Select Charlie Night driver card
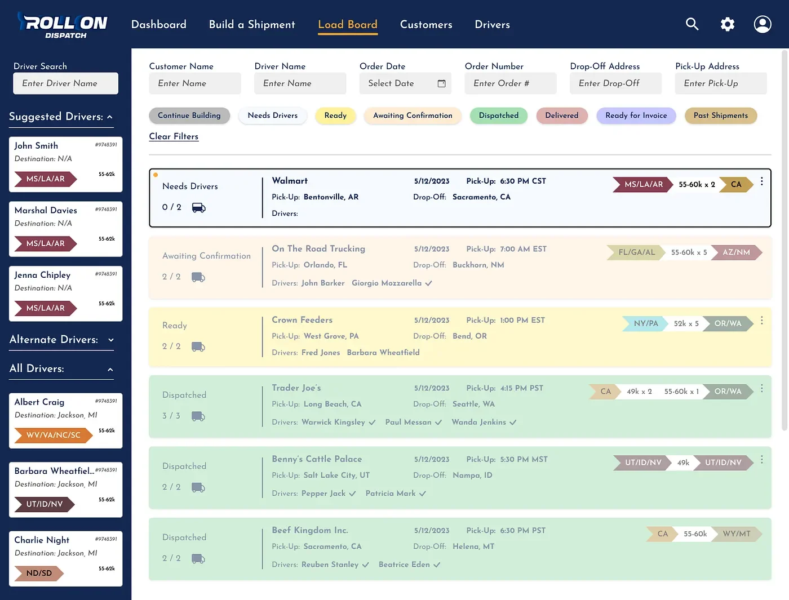Screen dimensions: 789x600 [x=66, y=559]
